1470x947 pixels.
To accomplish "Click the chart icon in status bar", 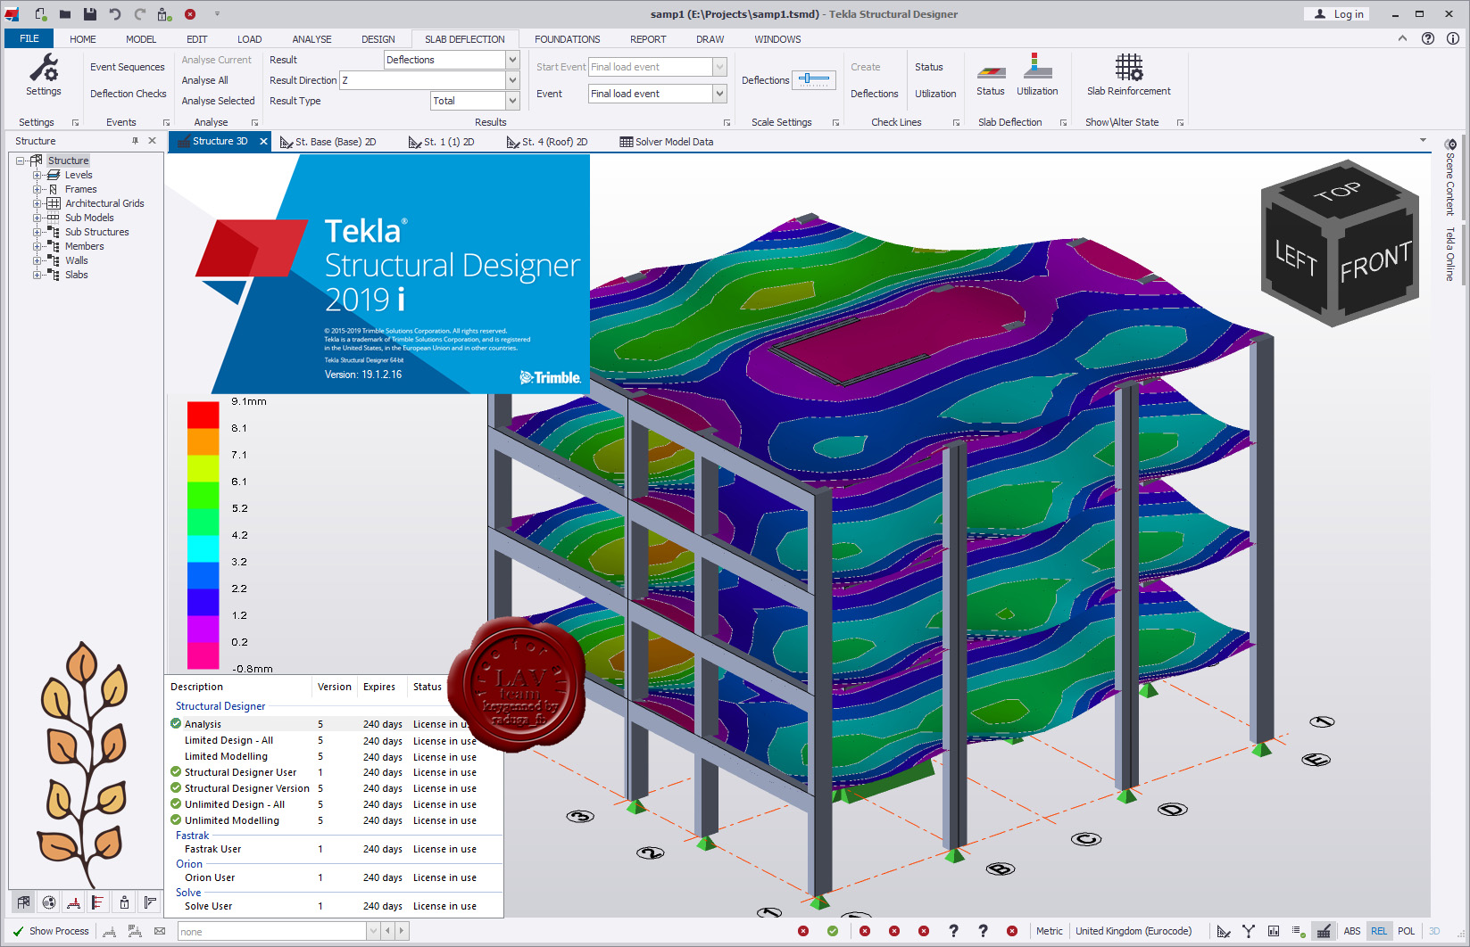I will [x=1274, y=931].
